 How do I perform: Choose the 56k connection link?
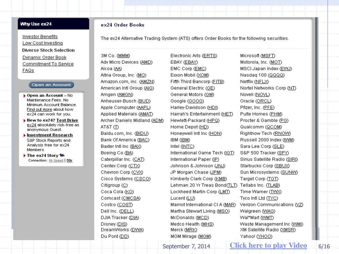coord(70,160)
